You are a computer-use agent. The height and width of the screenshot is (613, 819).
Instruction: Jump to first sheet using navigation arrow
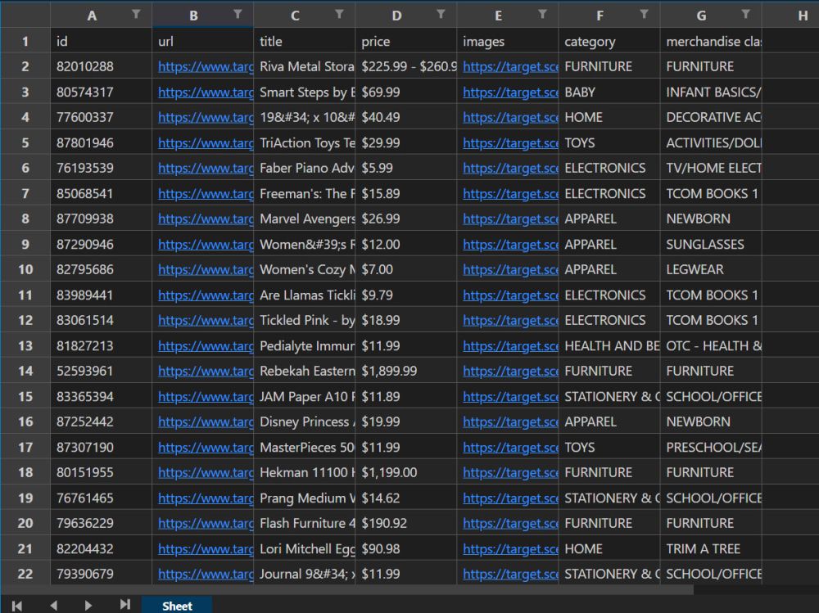(17, 606)
